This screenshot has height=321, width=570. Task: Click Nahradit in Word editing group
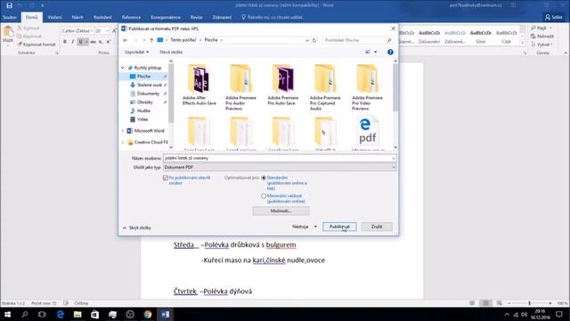tap(542, 36)
